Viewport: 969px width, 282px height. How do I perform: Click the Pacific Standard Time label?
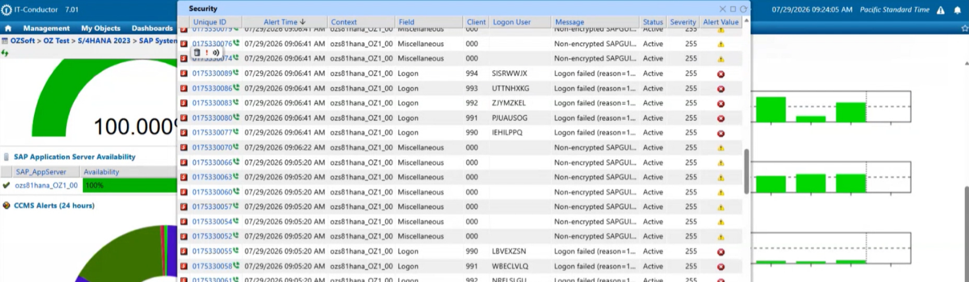pos(894,10)
